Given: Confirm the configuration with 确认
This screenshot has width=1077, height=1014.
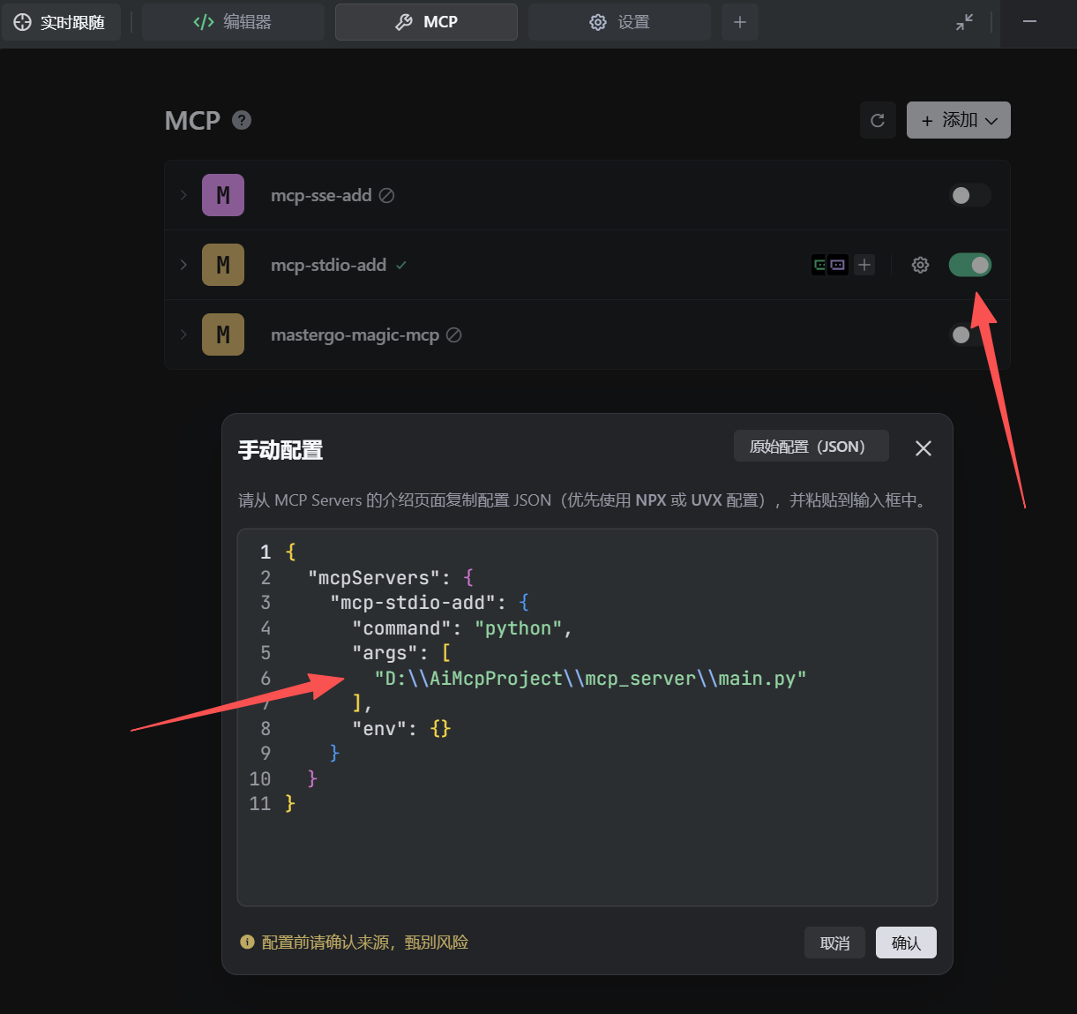Looking at the screenshot, I should (906, 943).
